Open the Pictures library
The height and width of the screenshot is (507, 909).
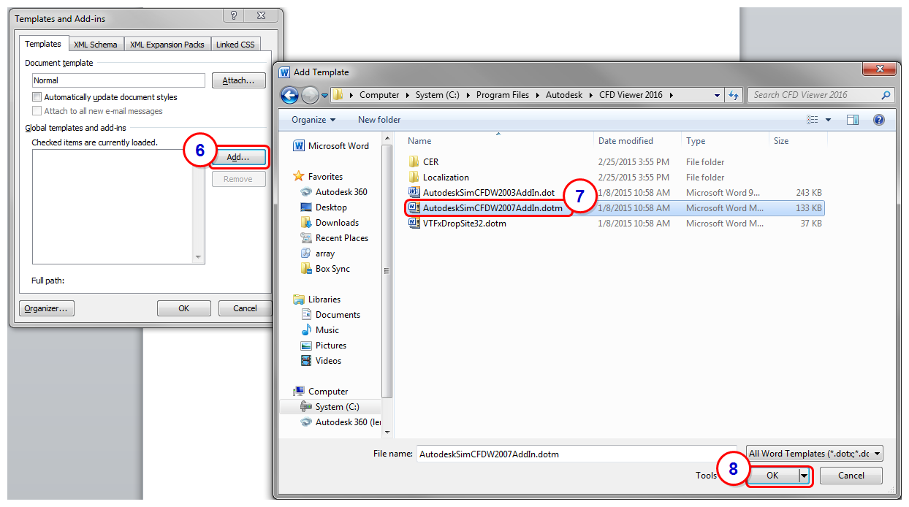323,346
